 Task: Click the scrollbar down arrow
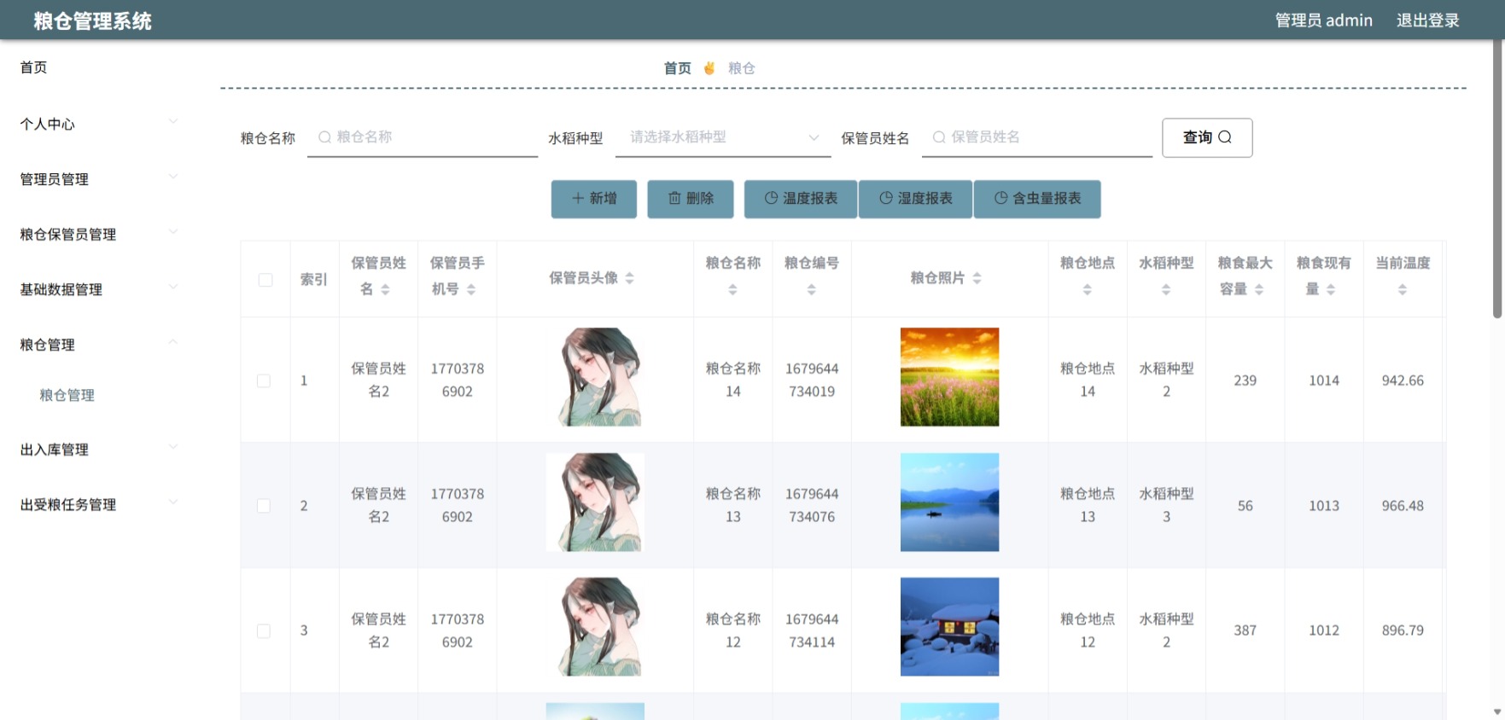(1496, 711)
